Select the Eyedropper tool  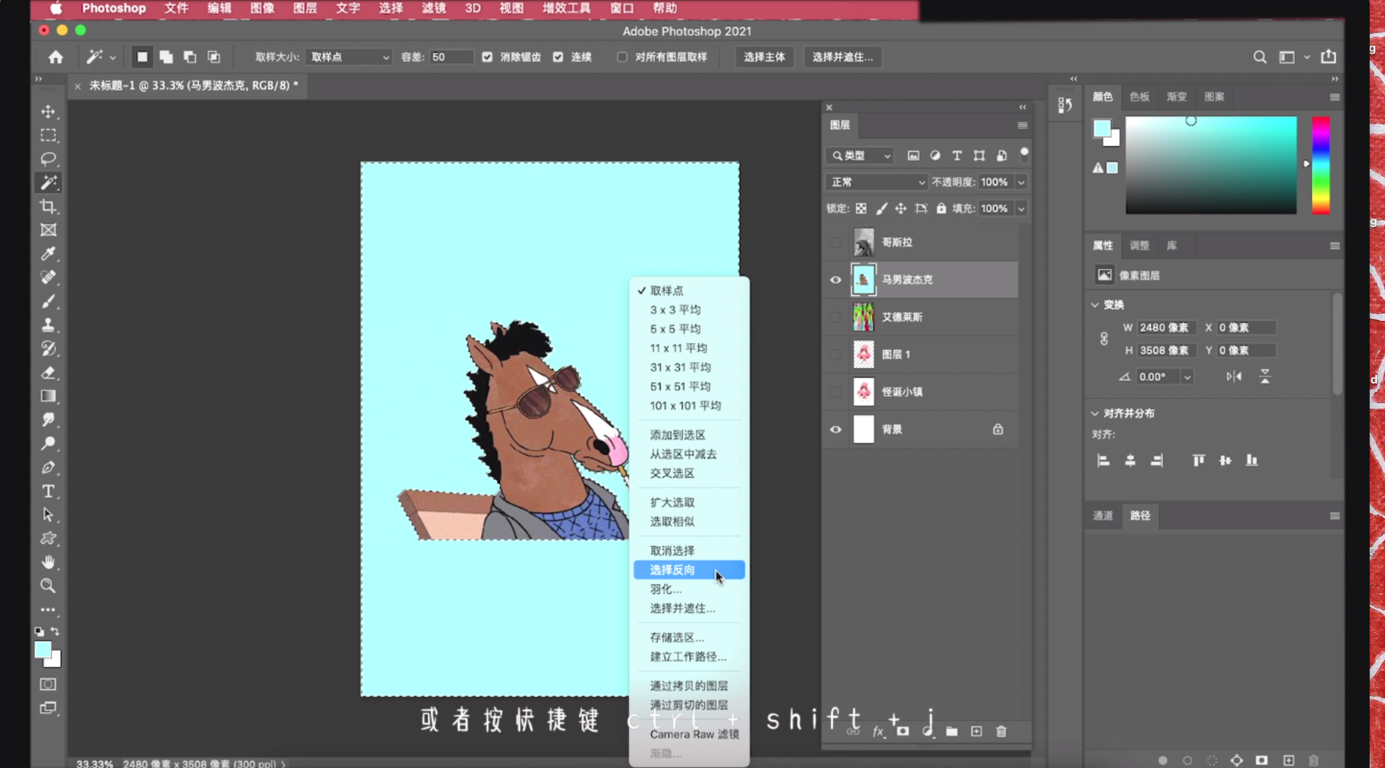49,254
